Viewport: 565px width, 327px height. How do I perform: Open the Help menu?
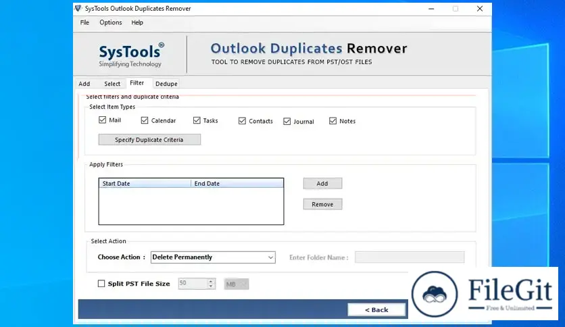pos(137,22)
